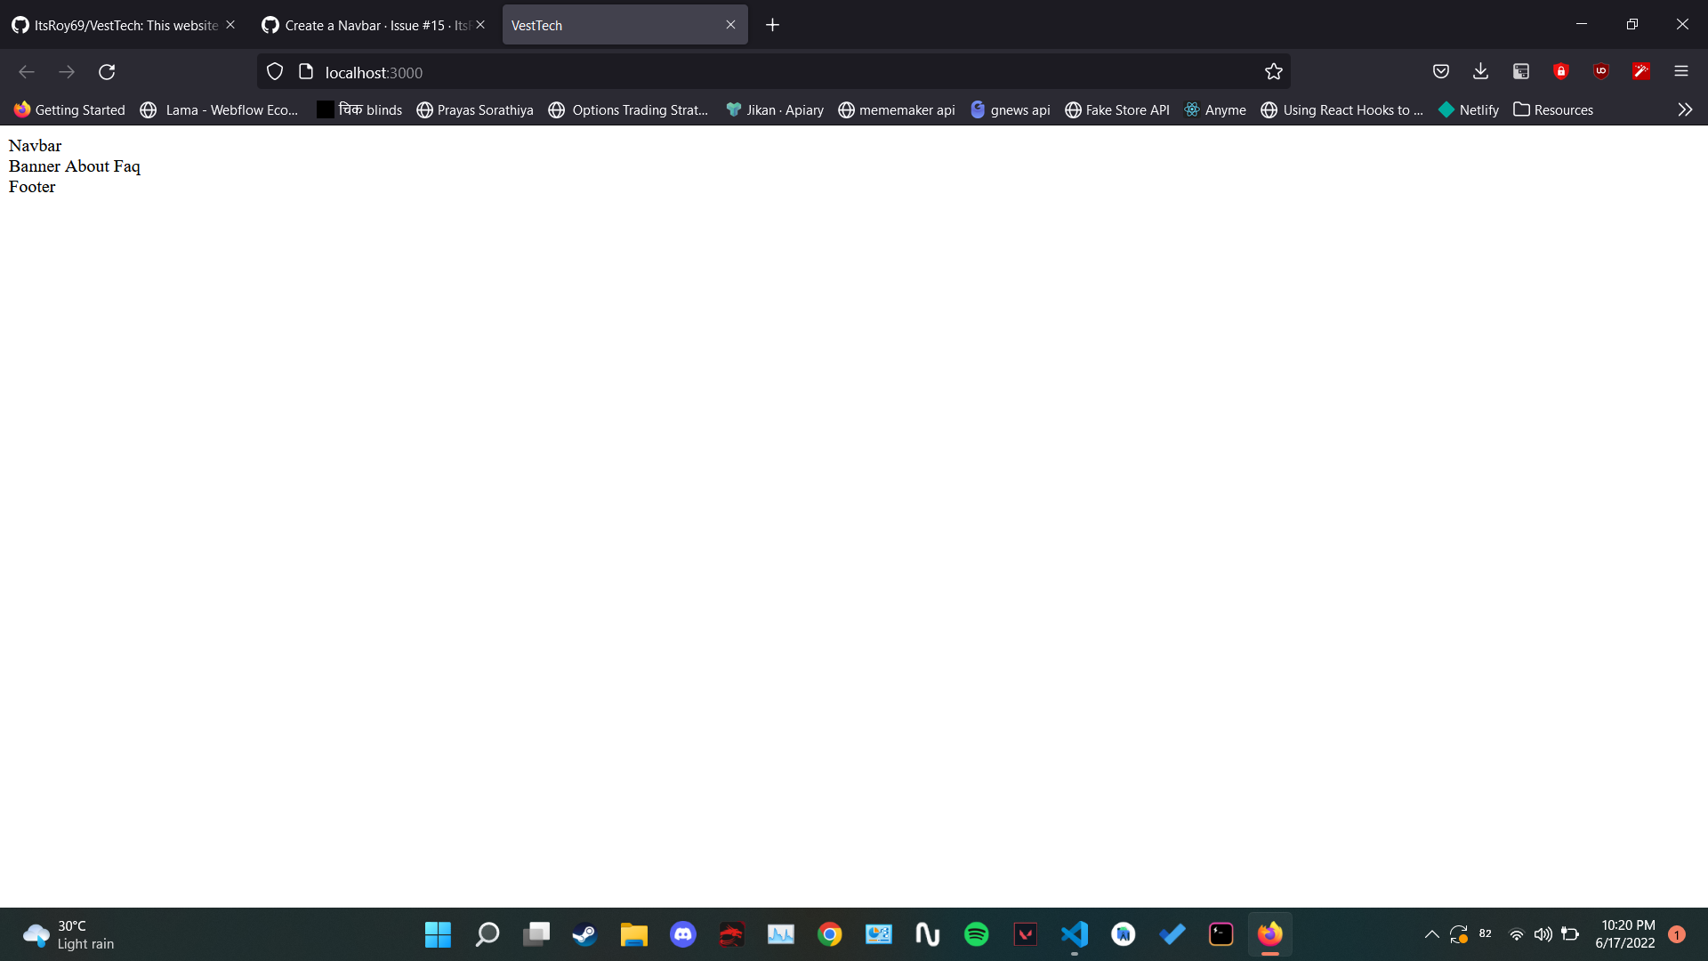Launch Spotify from the taskbar
This screenshot has height=961, width=1708.
coord(976,934)
